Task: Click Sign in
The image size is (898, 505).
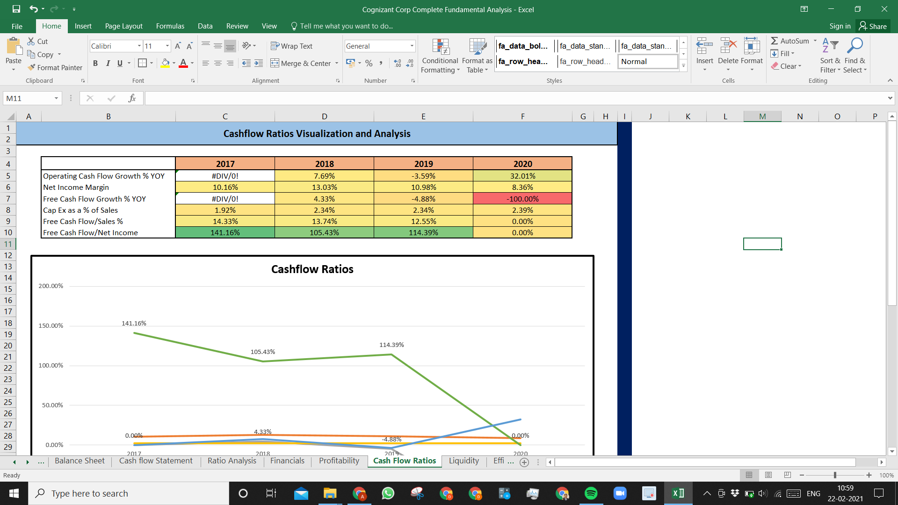Action: point(840,26)
